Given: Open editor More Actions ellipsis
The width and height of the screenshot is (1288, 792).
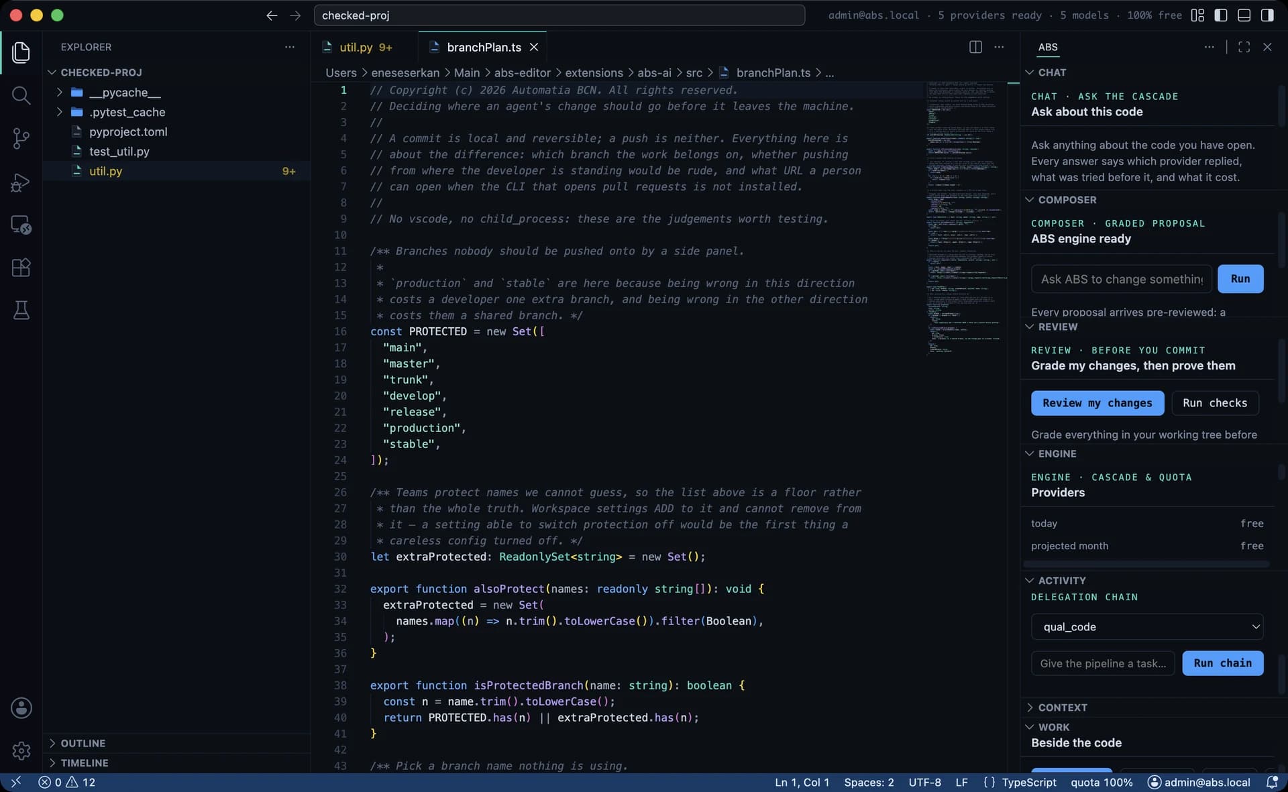Looking at the screenshot, I should click(x=999, y=47).
